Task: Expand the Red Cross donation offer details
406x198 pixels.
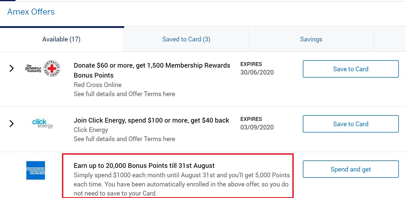Action: coord(11,68)
